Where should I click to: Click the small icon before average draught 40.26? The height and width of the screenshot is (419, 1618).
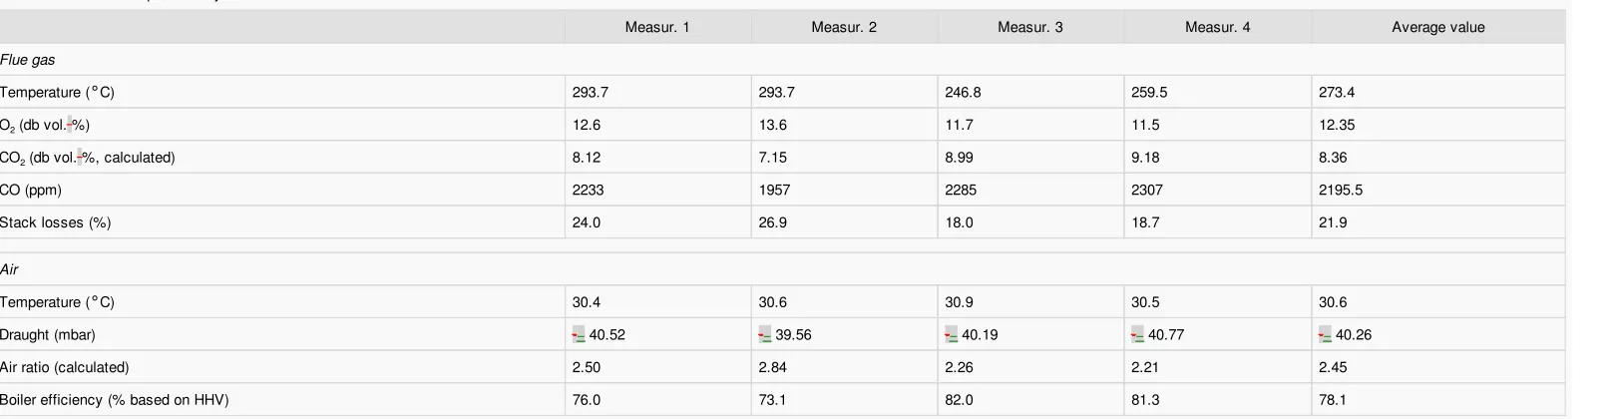point(1326,335)
